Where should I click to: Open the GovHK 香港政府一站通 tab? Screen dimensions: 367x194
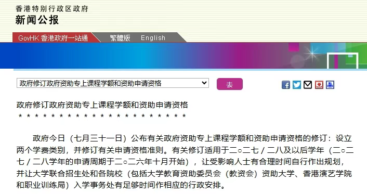pyautogui.click(x=53, y=38)
